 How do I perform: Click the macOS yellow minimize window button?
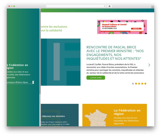pos(12,6)
